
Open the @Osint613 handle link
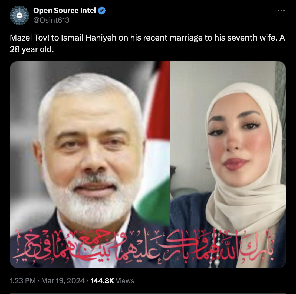[x=51, y=20]
